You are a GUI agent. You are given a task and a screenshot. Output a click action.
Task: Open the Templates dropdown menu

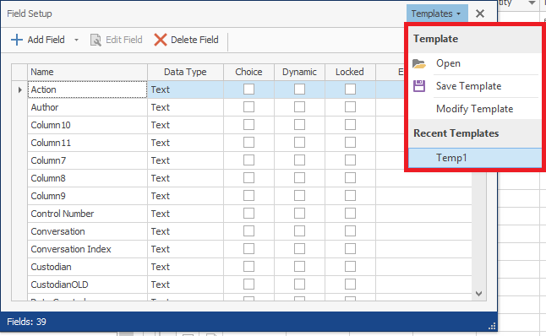coord(437,14)
